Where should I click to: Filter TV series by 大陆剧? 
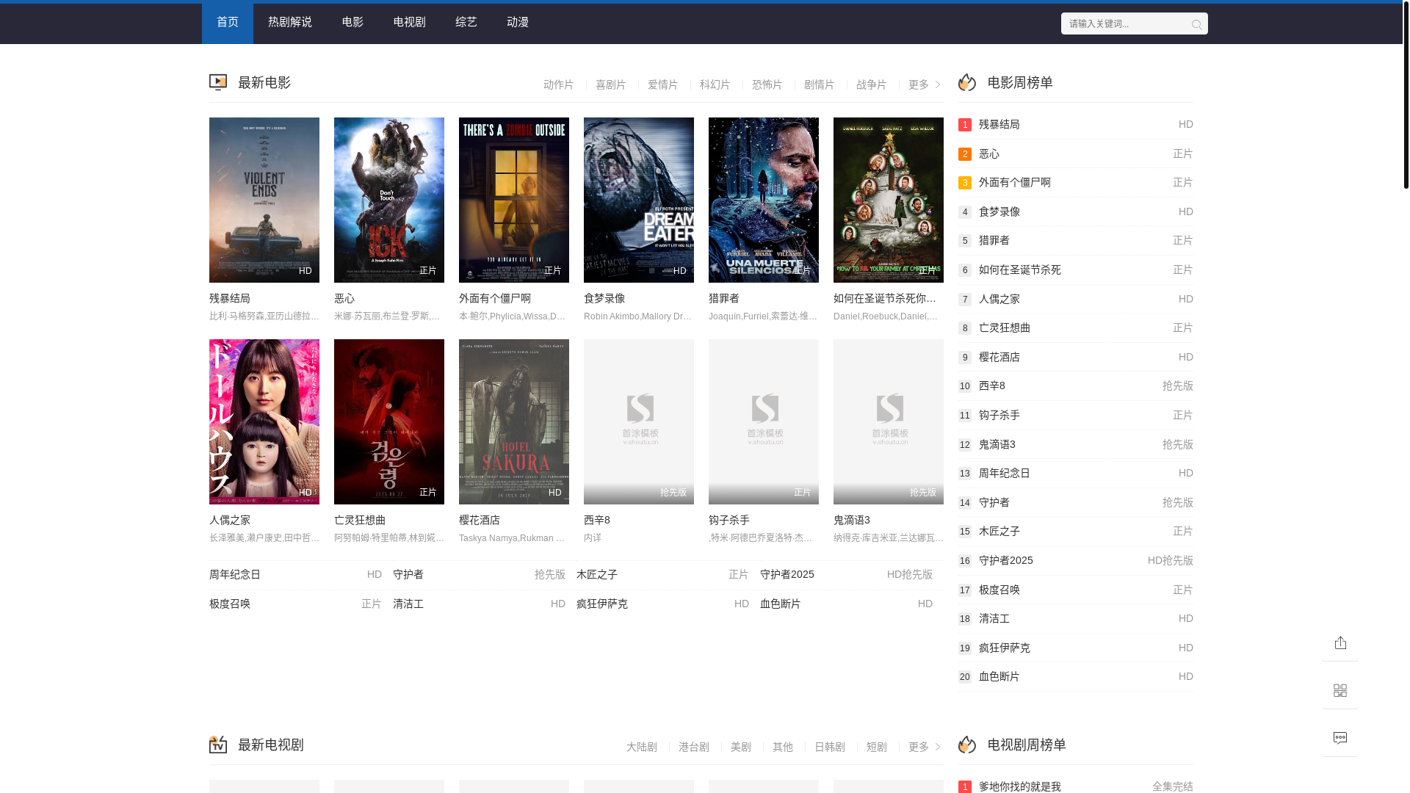642,747
